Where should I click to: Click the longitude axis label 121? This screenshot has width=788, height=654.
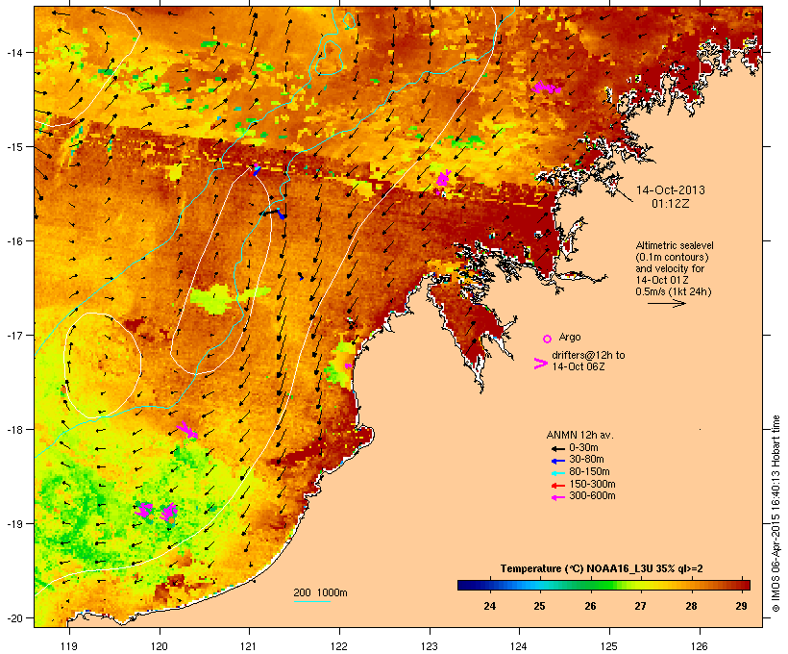[249, 646]
